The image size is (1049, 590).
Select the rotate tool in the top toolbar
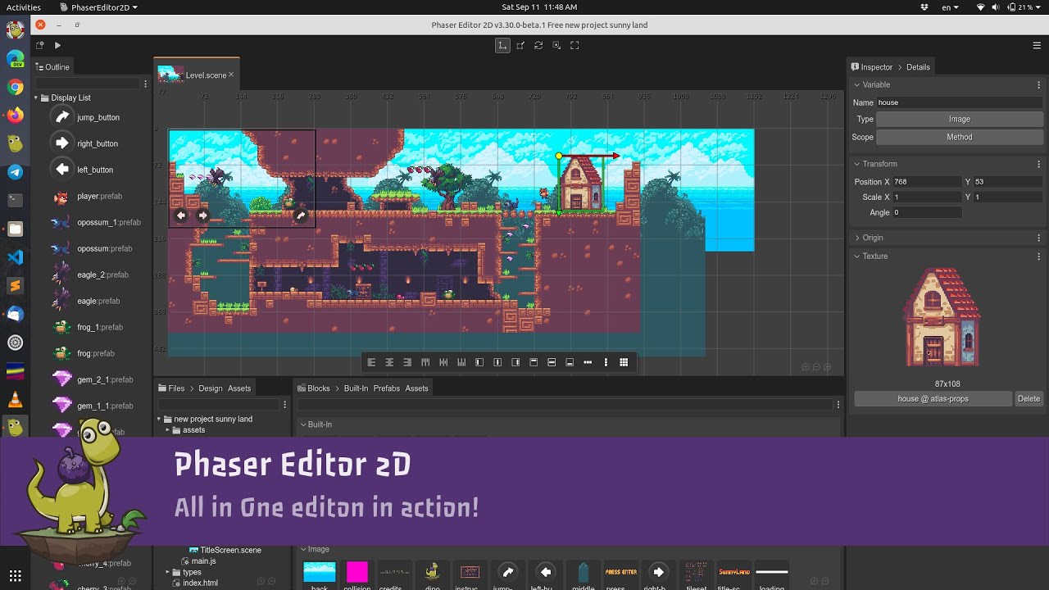[538, 46]
